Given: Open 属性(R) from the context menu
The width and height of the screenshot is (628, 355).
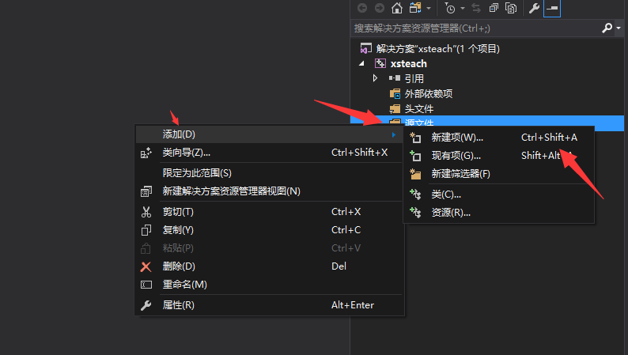Looking at the screenshot, I should 178,305.
